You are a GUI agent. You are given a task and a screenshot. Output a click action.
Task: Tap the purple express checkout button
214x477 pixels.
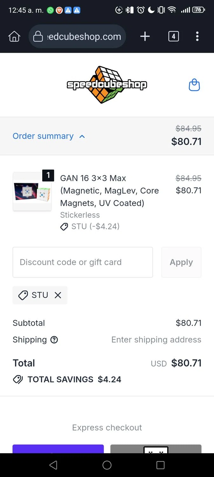(x=58, y=449)
